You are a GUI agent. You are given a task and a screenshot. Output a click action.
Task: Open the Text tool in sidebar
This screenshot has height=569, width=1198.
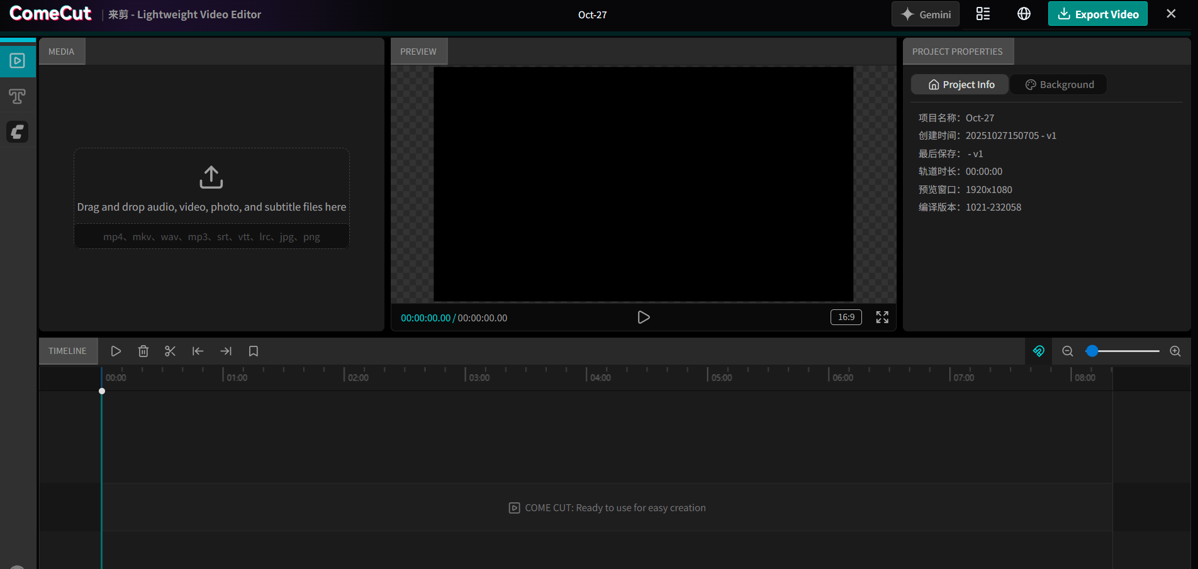(18, 96)
